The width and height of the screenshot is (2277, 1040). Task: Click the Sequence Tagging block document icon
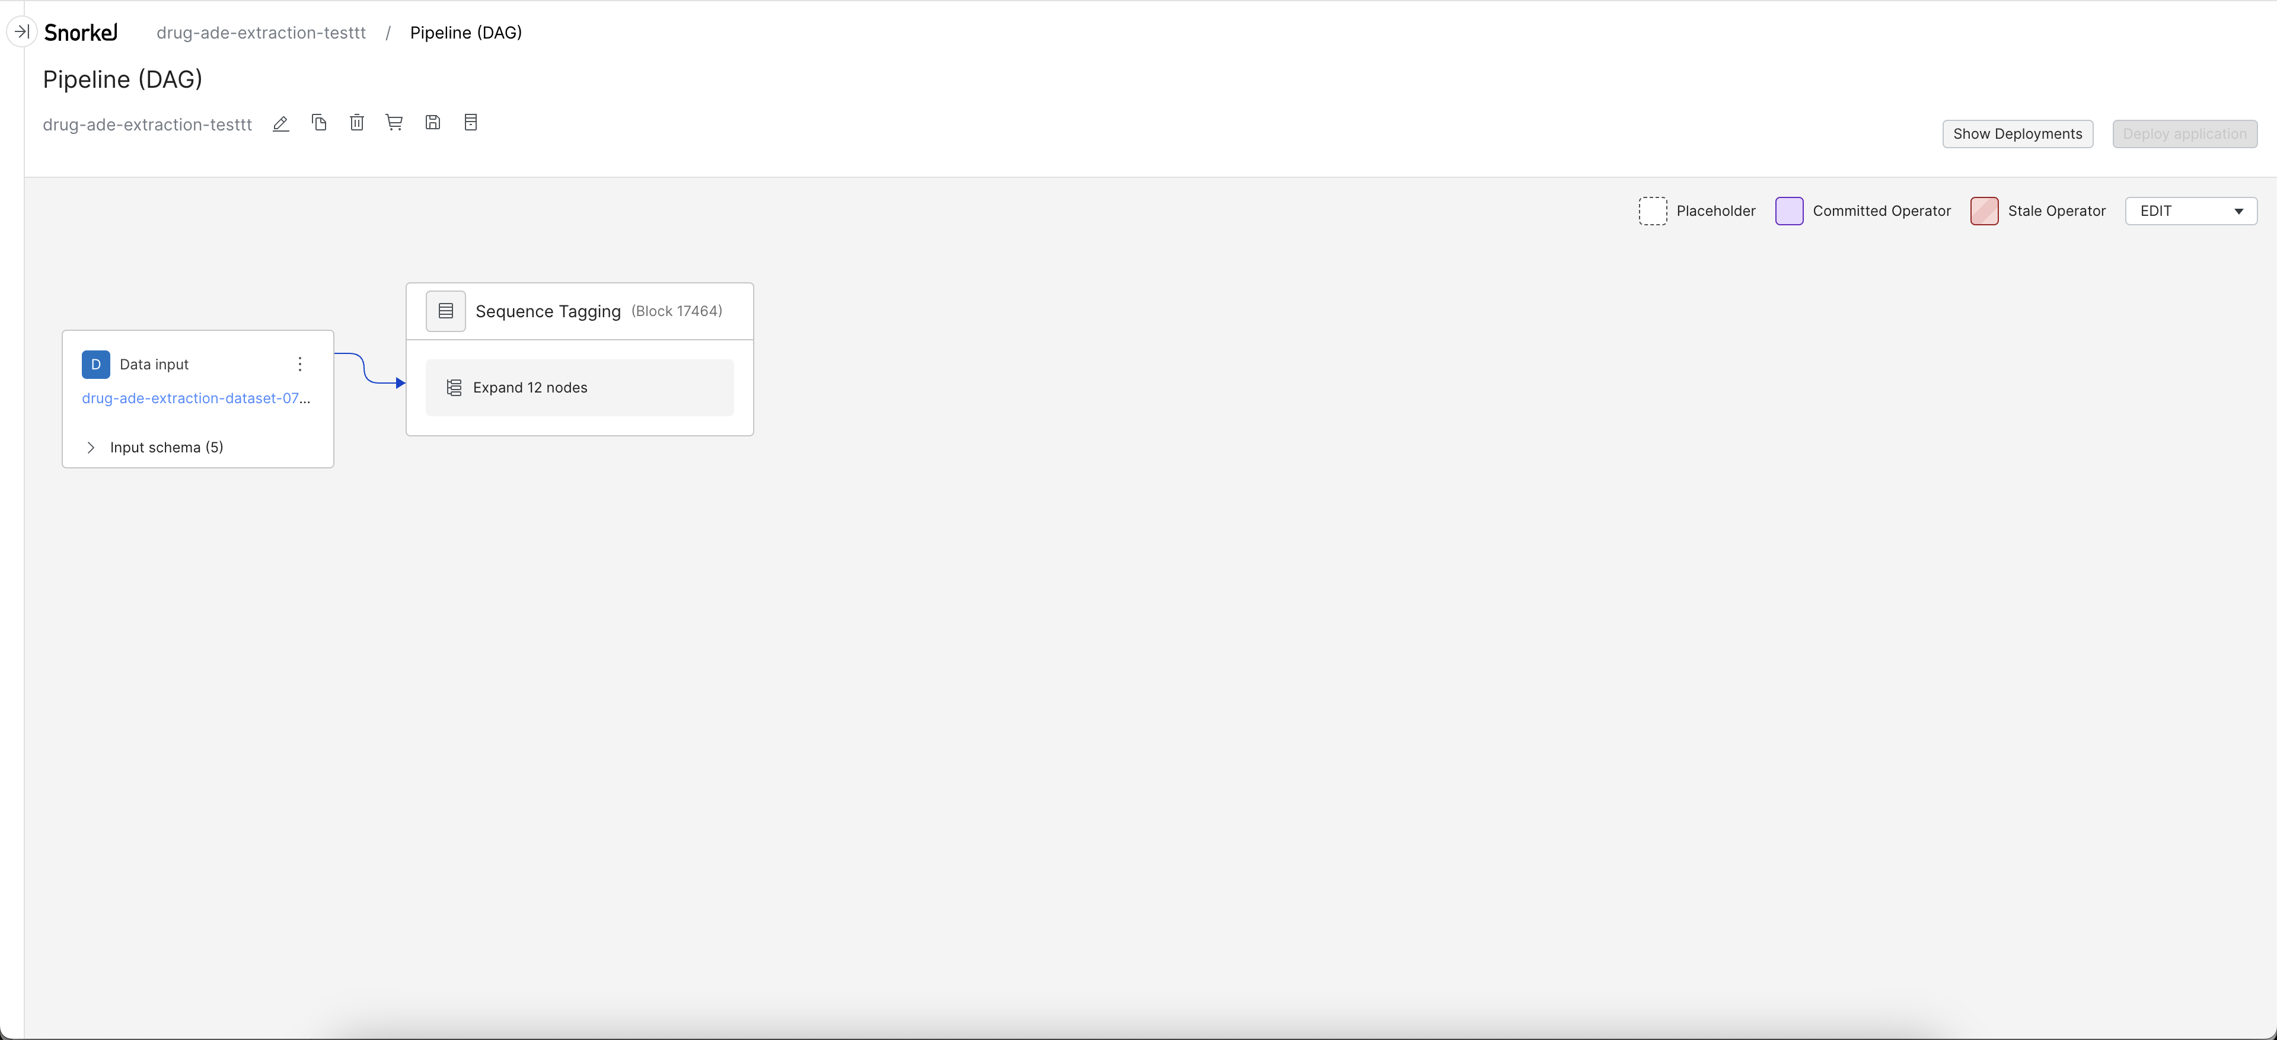[446, 310]
